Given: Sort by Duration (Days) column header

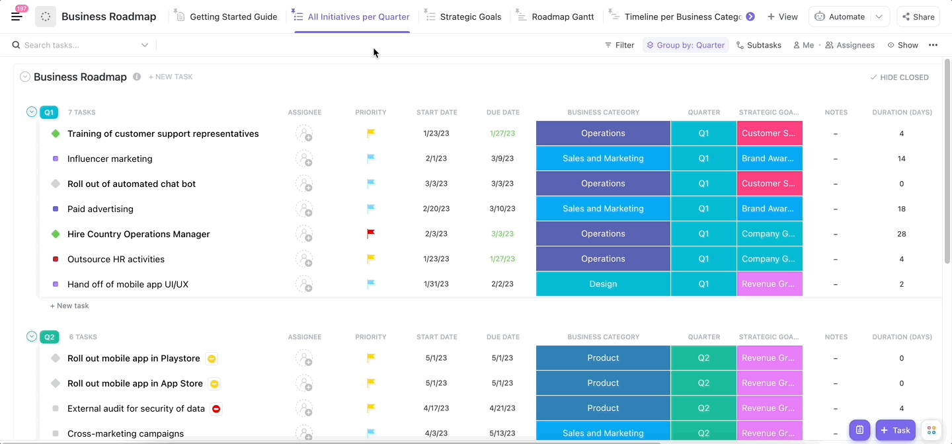Looking at the screenshot, I should tap(902, 112).
